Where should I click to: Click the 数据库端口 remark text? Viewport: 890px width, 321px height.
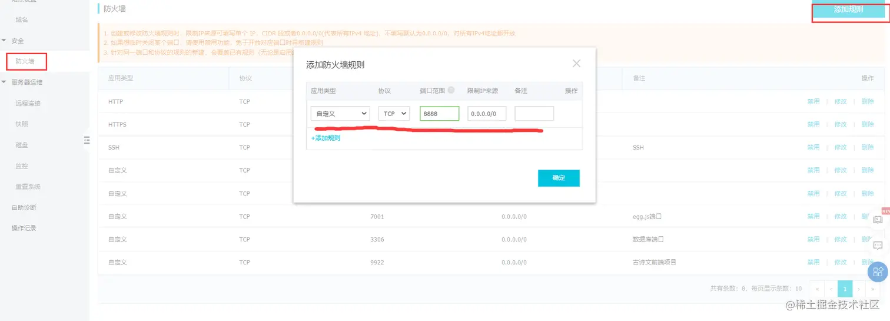coord(648,239)
